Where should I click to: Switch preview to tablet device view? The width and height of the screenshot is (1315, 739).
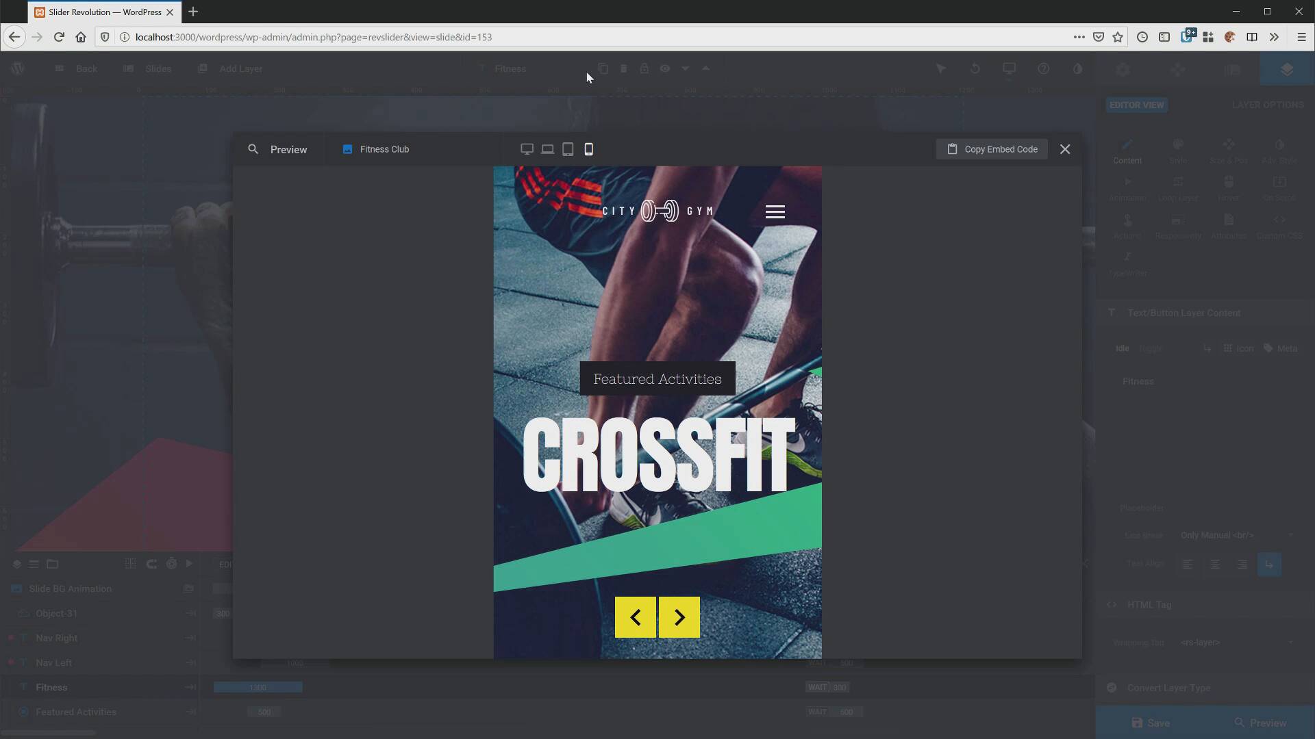point(568,149)
